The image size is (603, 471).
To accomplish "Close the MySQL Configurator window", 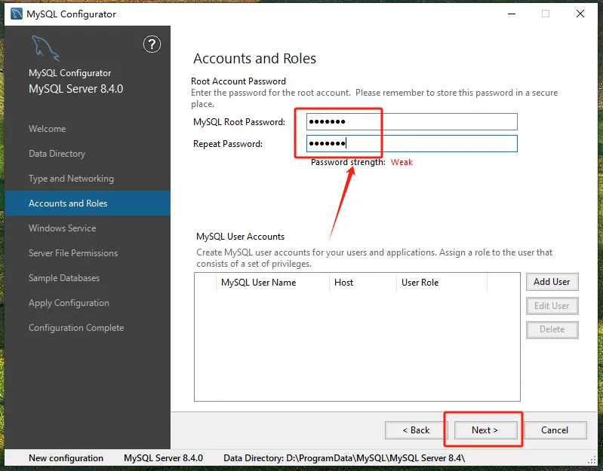I will coord(580,14).
